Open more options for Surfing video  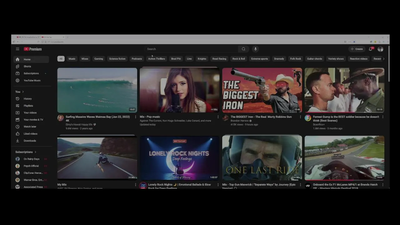click(x=135, y=117)
